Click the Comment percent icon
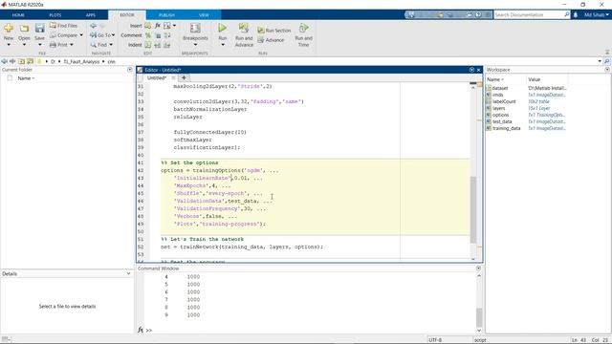Screen dimensions: 612x344 tap(148, 35)
